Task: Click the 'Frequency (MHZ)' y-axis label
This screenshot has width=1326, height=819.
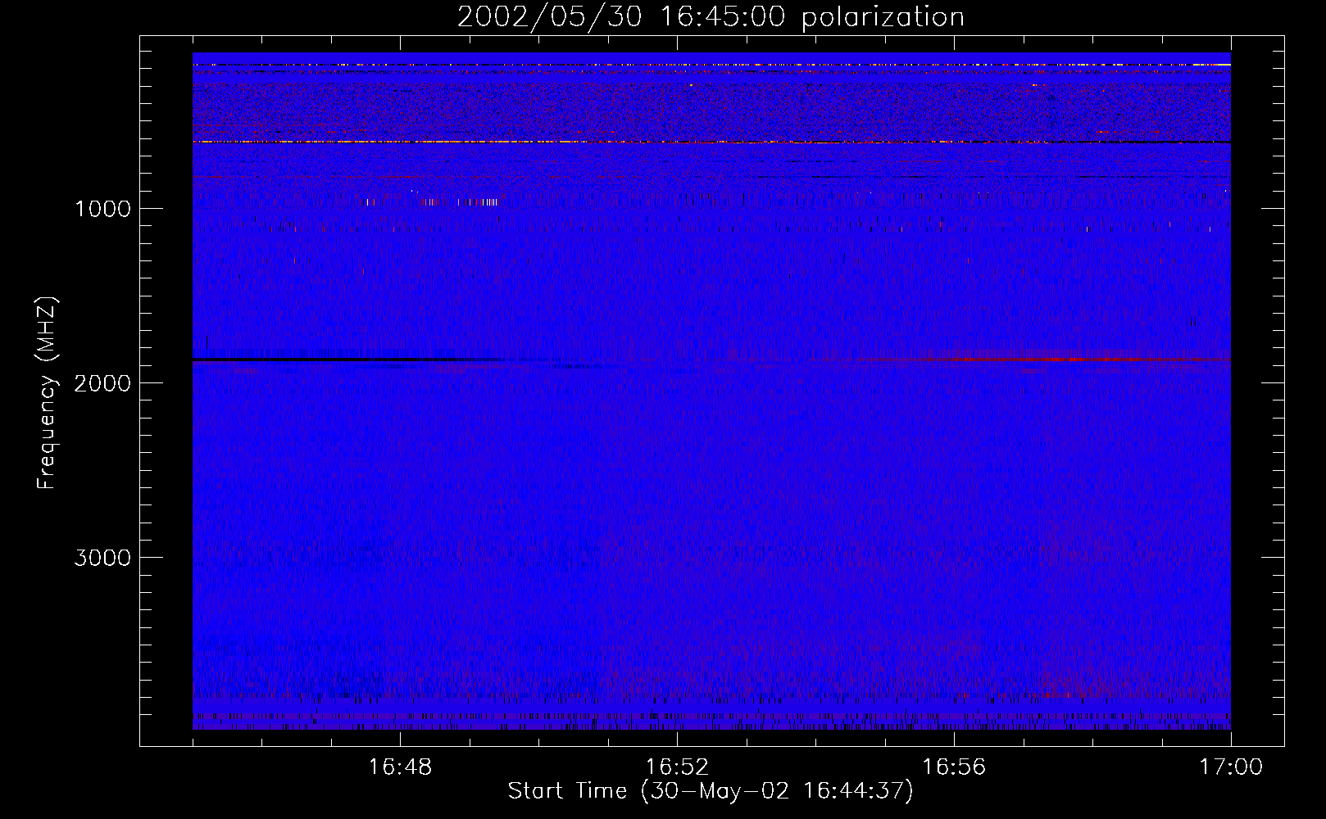Action: click(x=47, y=393)
